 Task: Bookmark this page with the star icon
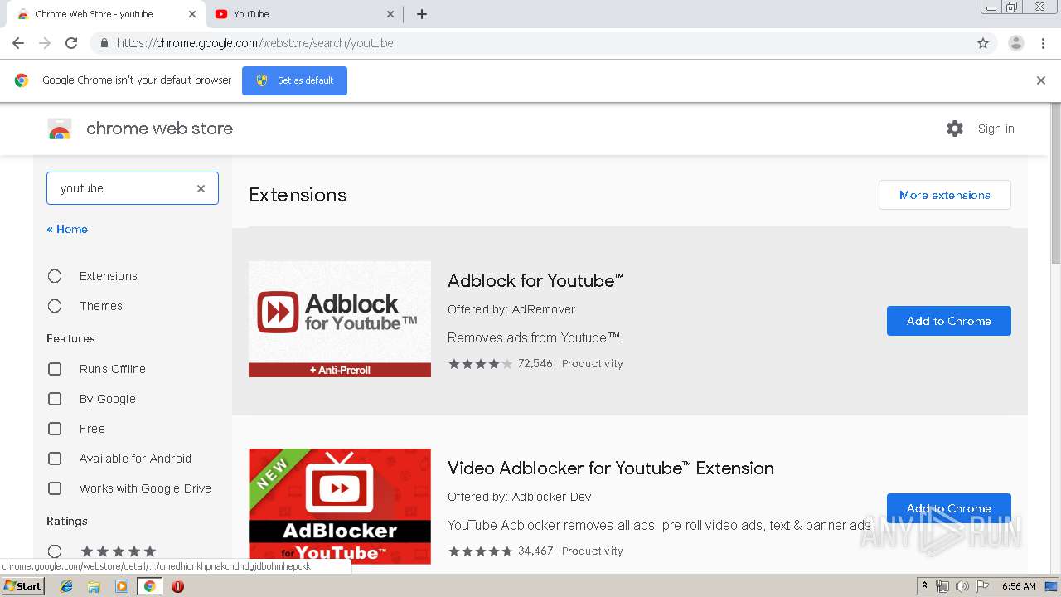click(x=983, y=43)
